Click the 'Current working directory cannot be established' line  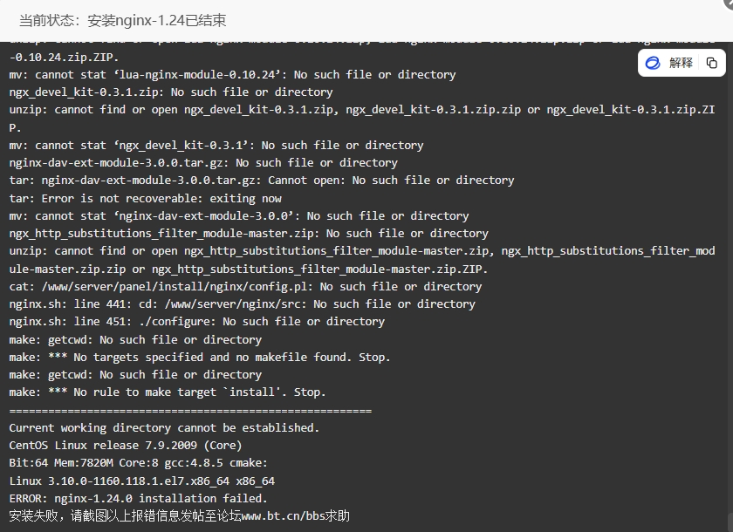click(x=164, y=428)
